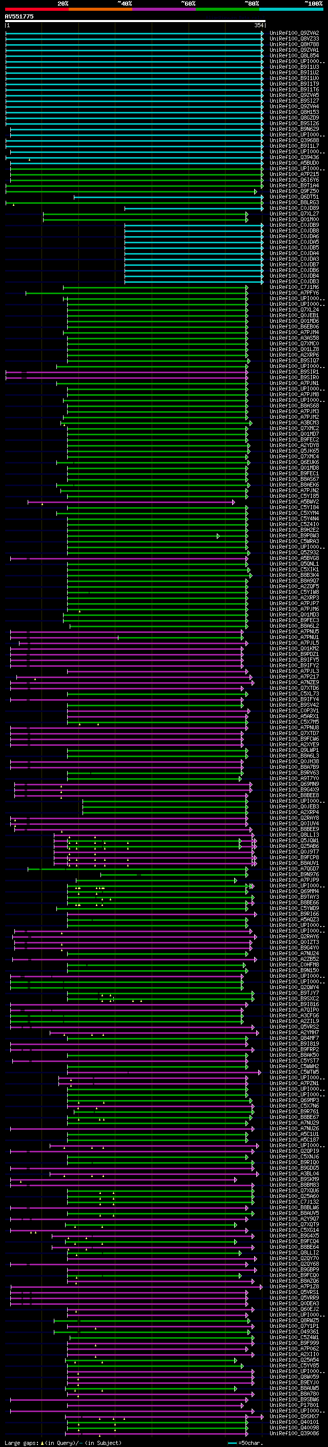
Task: Click hit label UniRef100_B8LRG3
Action: point(294,202)
